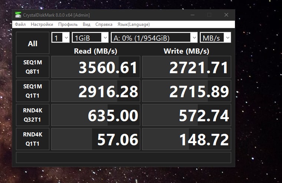This screenshot has width=282, height=183.
Task: Click the 148.72 write result
Action: pyautogui.click(x=187, y=139)
